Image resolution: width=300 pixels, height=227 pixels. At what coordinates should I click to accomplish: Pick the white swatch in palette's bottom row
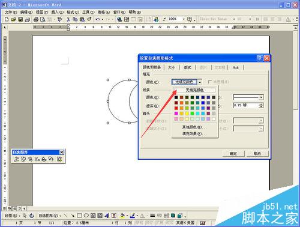pyautogui.click(x=214, y=119)
